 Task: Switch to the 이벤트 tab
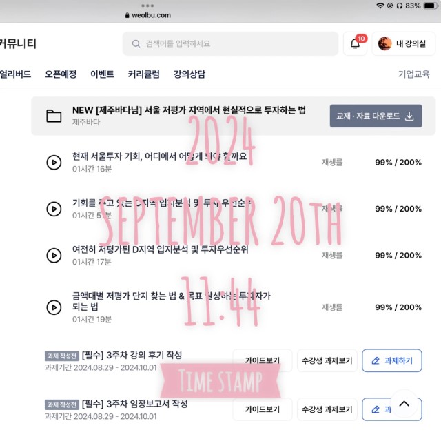pos(102,74)
